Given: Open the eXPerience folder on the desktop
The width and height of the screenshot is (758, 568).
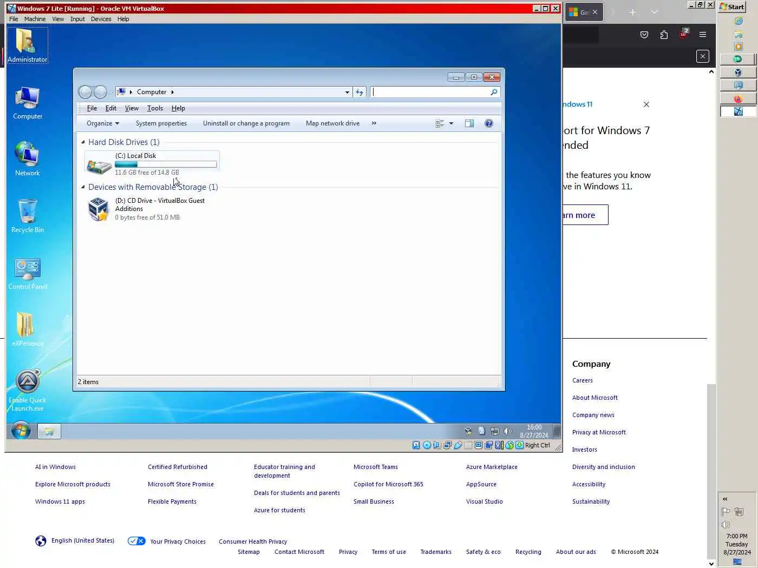Looking at the screenshot, I should pos(27,329).
